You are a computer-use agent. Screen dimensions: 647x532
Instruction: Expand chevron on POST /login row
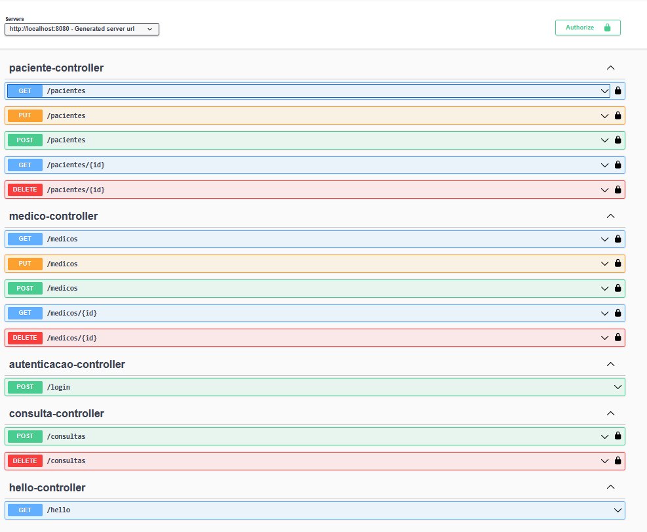click(x=618, y=387)
